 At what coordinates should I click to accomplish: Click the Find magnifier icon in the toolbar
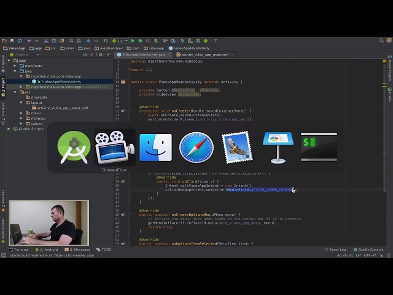click(71, 41)
